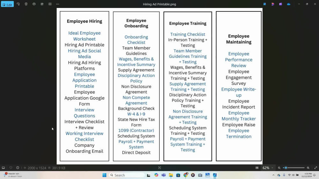Adjust the zoom slider in the bottom bar
This screenshot has height=179, width=319.
pos(294,168)
